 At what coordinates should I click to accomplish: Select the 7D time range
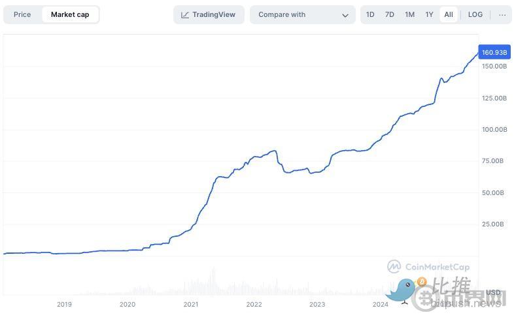[x=390, y=14]
